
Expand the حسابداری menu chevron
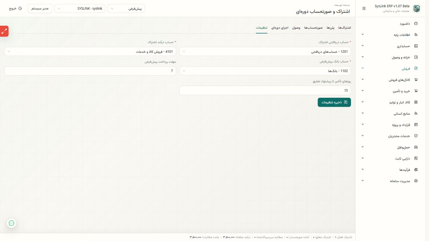click(x=363, y=46)
